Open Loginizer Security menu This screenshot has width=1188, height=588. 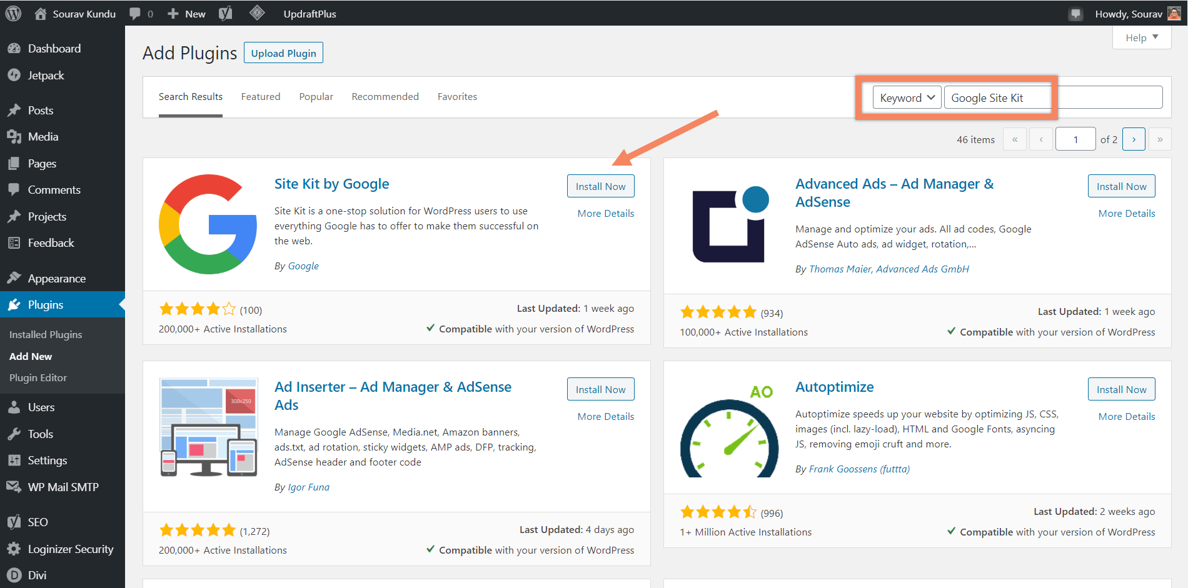coord(71,549)
